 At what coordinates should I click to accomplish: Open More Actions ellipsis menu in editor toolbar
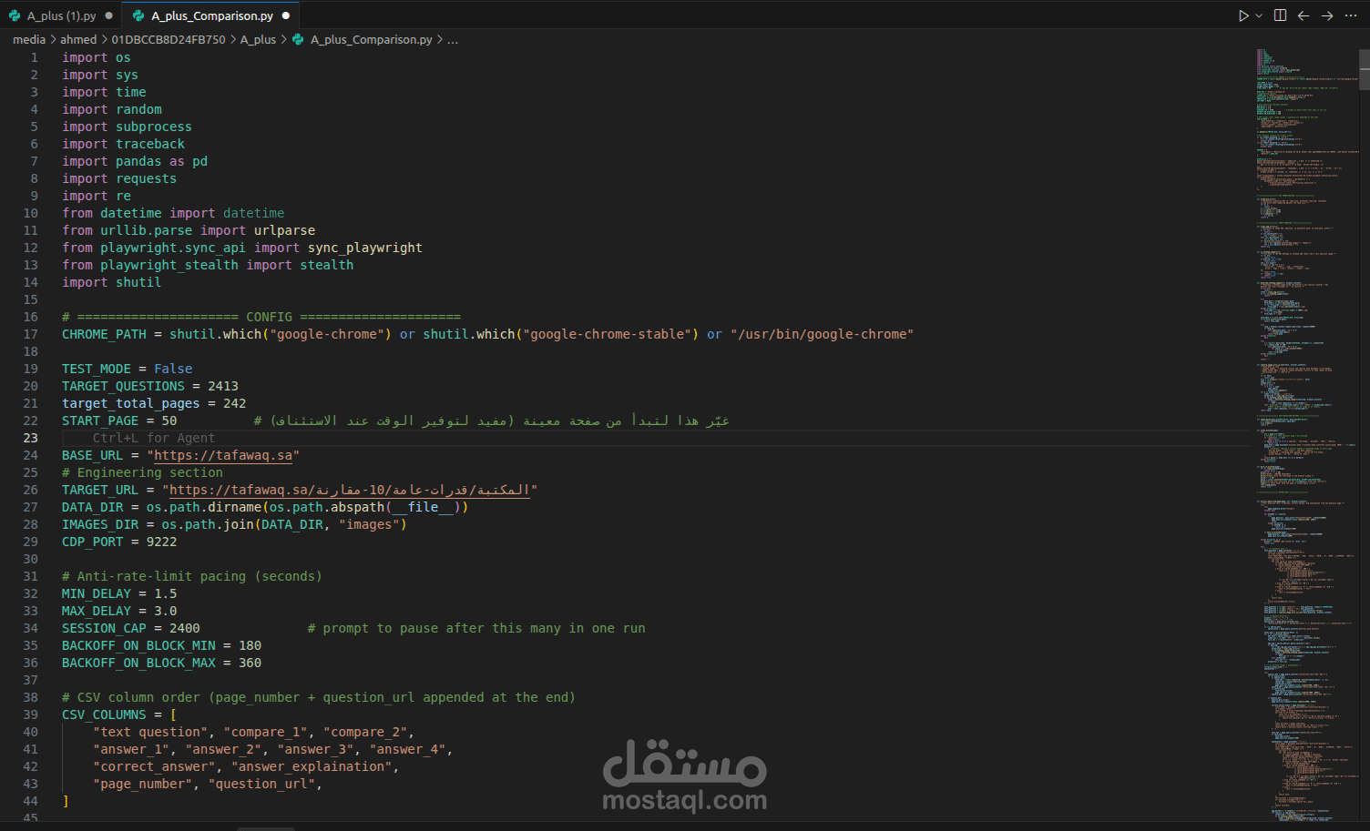[x=1351, y=15]
